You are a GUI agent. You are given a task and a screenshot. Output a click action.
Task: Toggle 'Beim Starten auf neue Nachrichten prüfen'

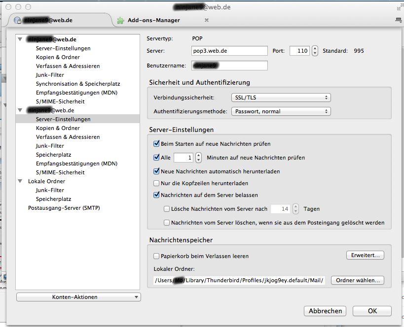point(156,144)
